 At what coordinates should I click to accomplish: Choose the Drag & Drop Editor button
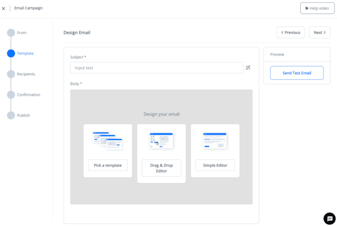click(x=161, y=168)
